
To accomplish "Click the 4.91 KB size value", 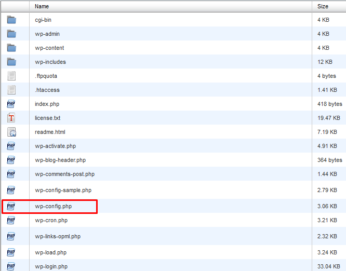I will click(x=327, y=146).
